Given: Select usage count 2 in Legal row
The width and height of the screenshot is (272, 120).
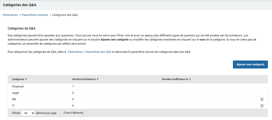Looking at the screenshot, I should point(73,93).
